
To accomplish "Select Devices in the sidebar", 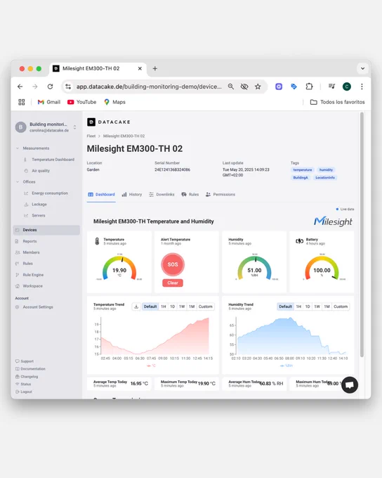I will point(46,230).
